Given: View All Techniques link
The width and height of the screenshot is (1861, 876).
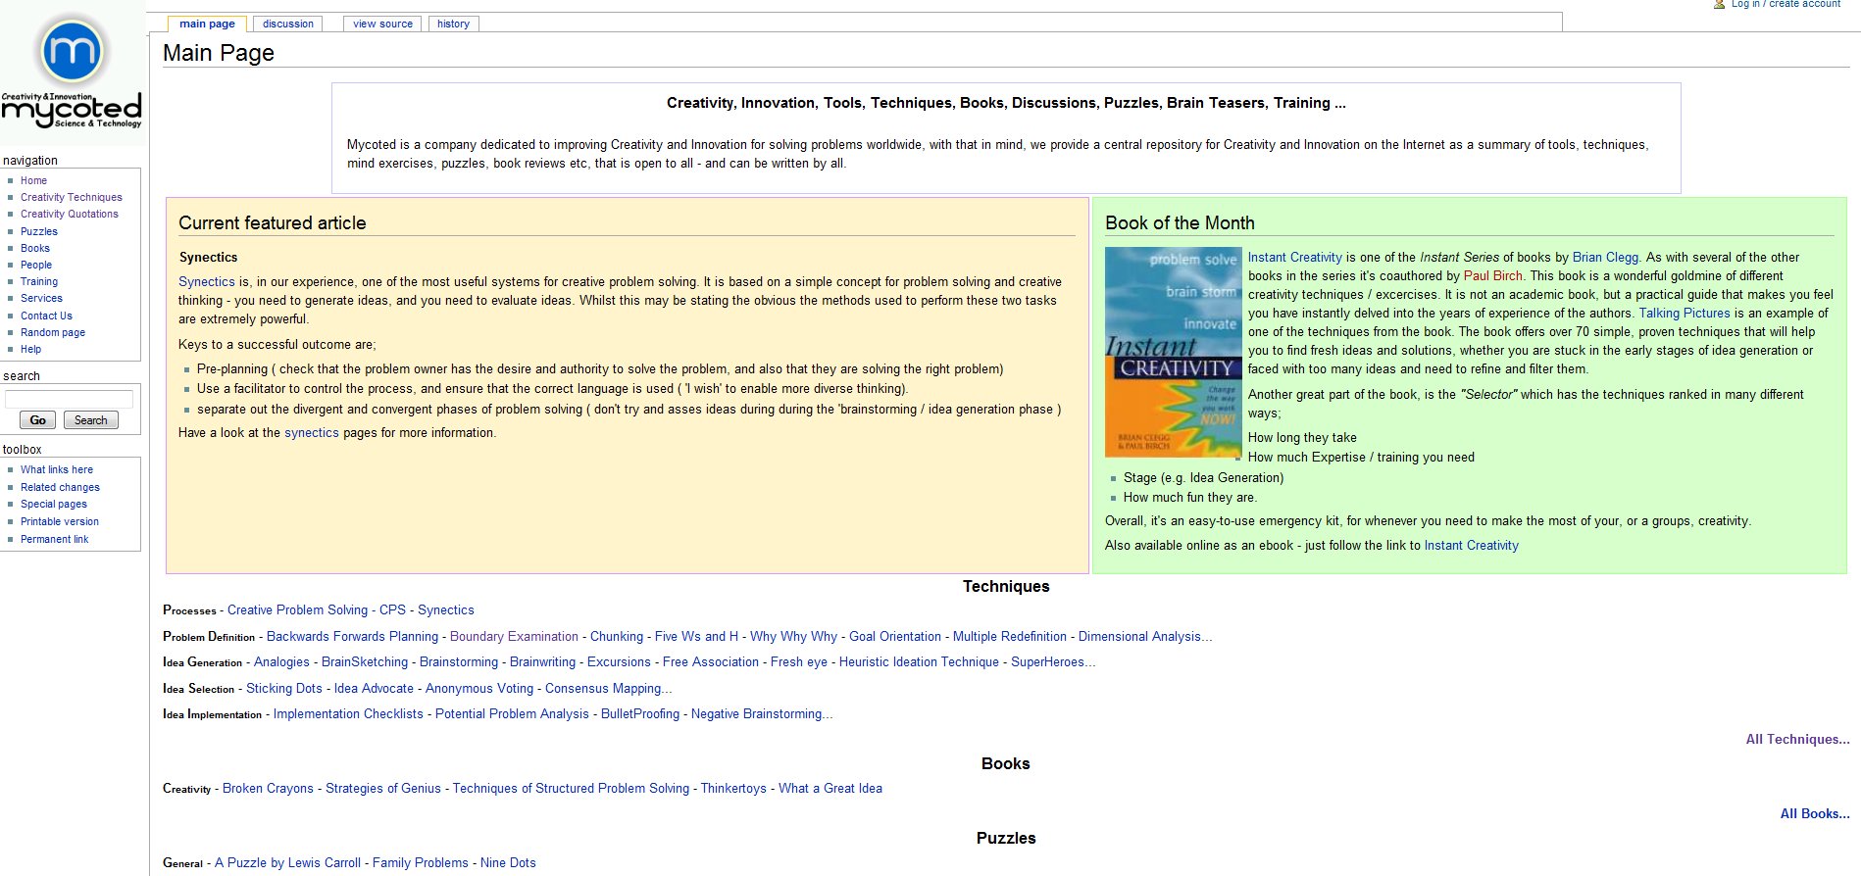Looking at the screenshot, I should pyautogui.click(x=1796, y=740).
